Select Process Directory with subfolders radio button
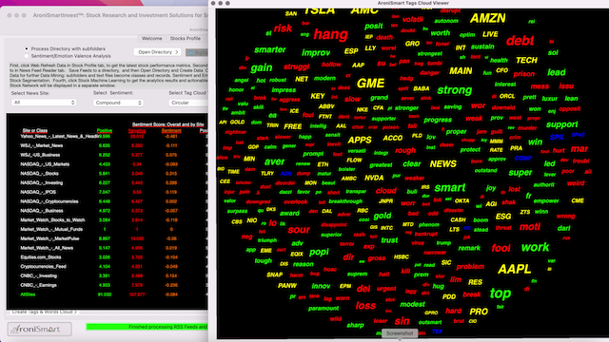This screenshot has width=609, height=342. coord(27,48)
